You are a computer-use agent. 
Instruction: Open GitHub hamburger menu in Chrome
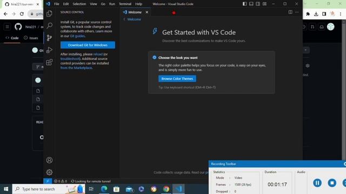click(7, 27)
